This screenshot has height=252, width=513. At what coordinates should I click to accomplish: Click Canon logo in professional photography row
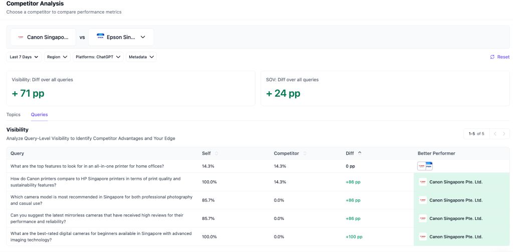point(423,200)
